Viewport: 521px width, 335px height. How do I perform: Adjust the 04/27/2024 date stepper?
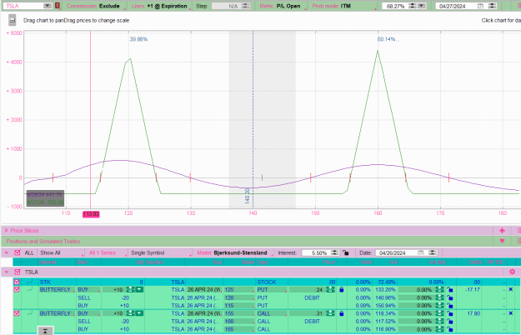click(x=492, y=6)
